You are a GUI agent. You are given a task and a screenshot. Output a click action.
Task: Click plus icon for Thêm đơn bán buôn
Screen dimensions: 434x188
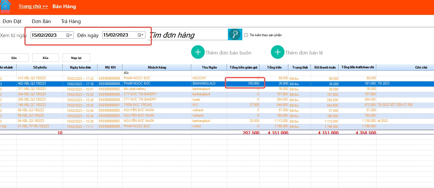tap(198, 52)
